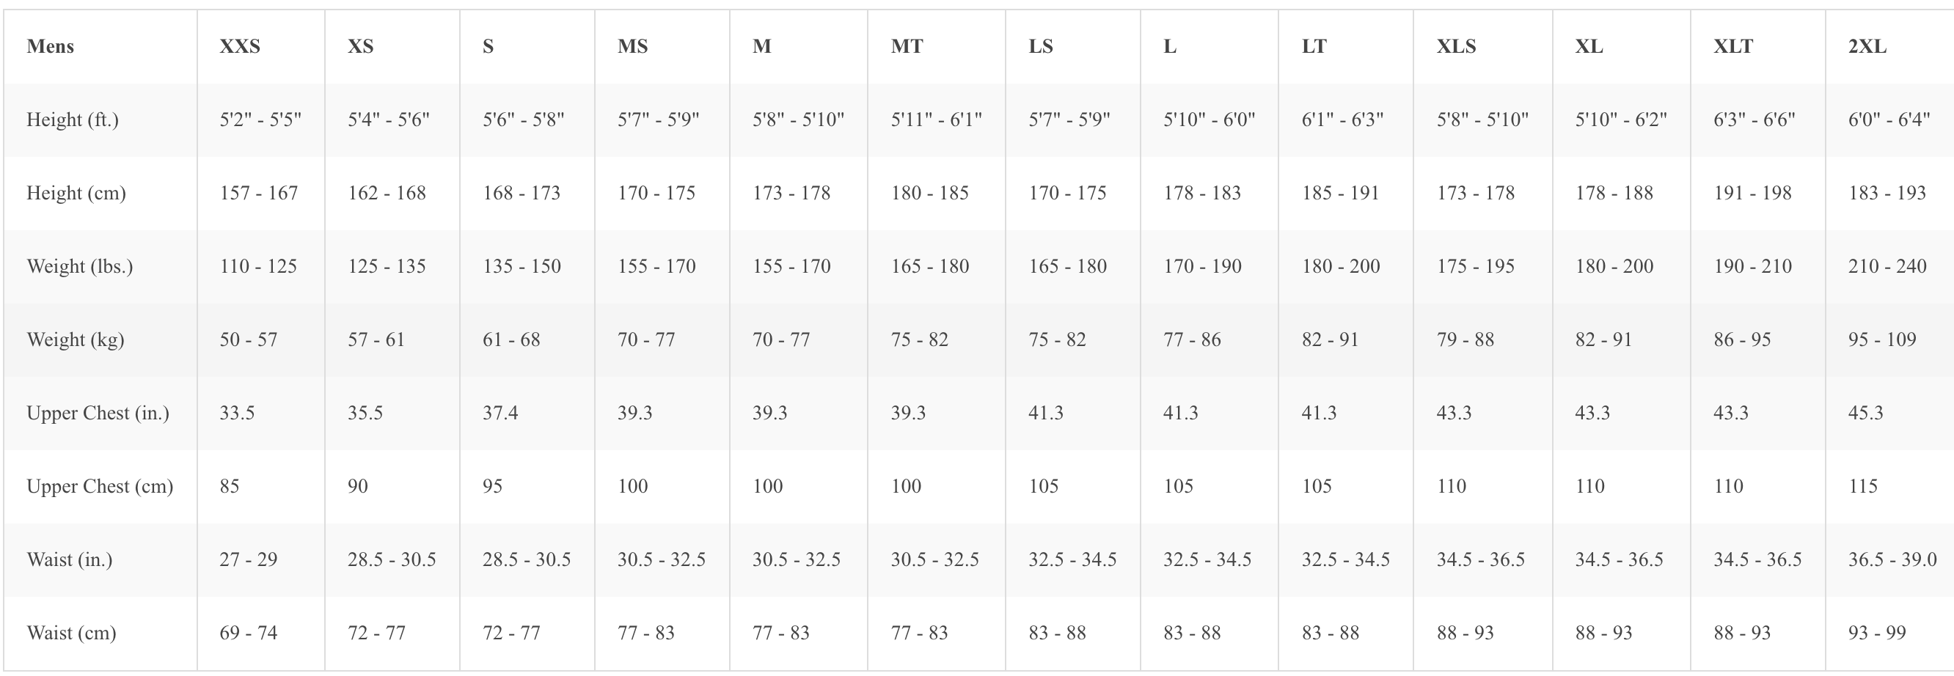1954x676 pixels.
Task: Select the Height (ft.) row label
Action: tap(73, 120)
